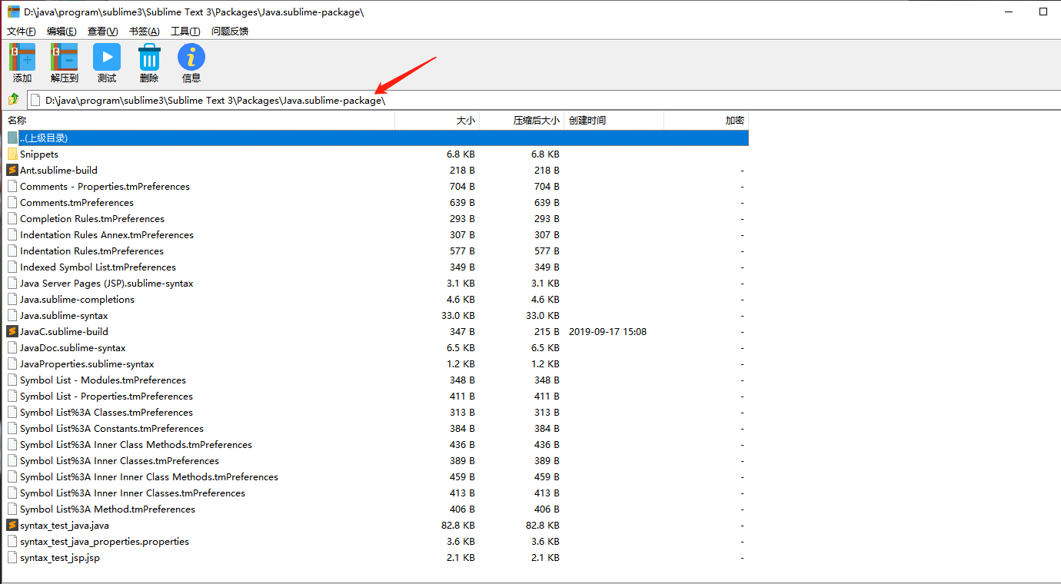Sort by Creation Time (创建时间) column header
1061x584 pixels.
coord(614,121)
